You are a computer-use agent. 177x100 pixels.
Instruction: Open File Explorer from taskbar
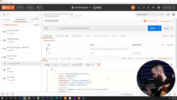pyautogui.click(x=29, y=98)
